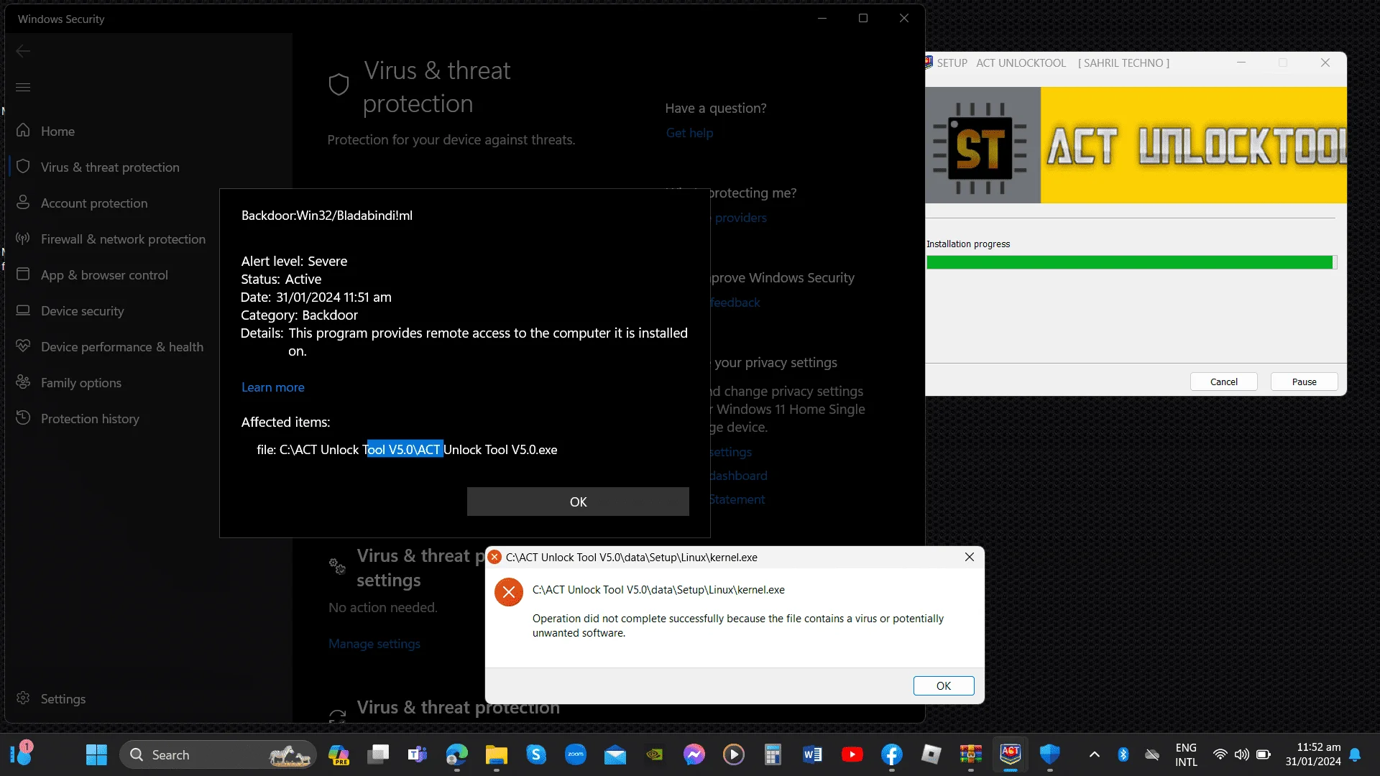The height and width of the screenshot is (776, 1380).
Task: Open App & browser control section
Action: (104, 274)
